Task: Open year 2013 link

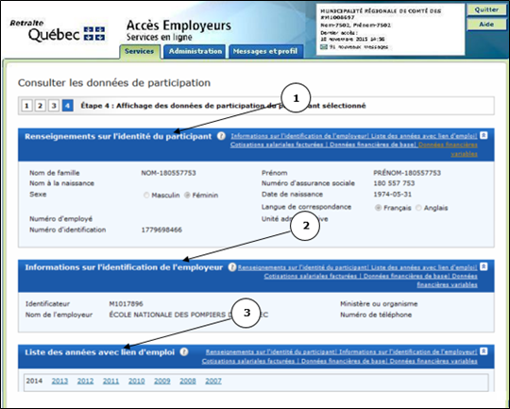Action: point(59,381)
